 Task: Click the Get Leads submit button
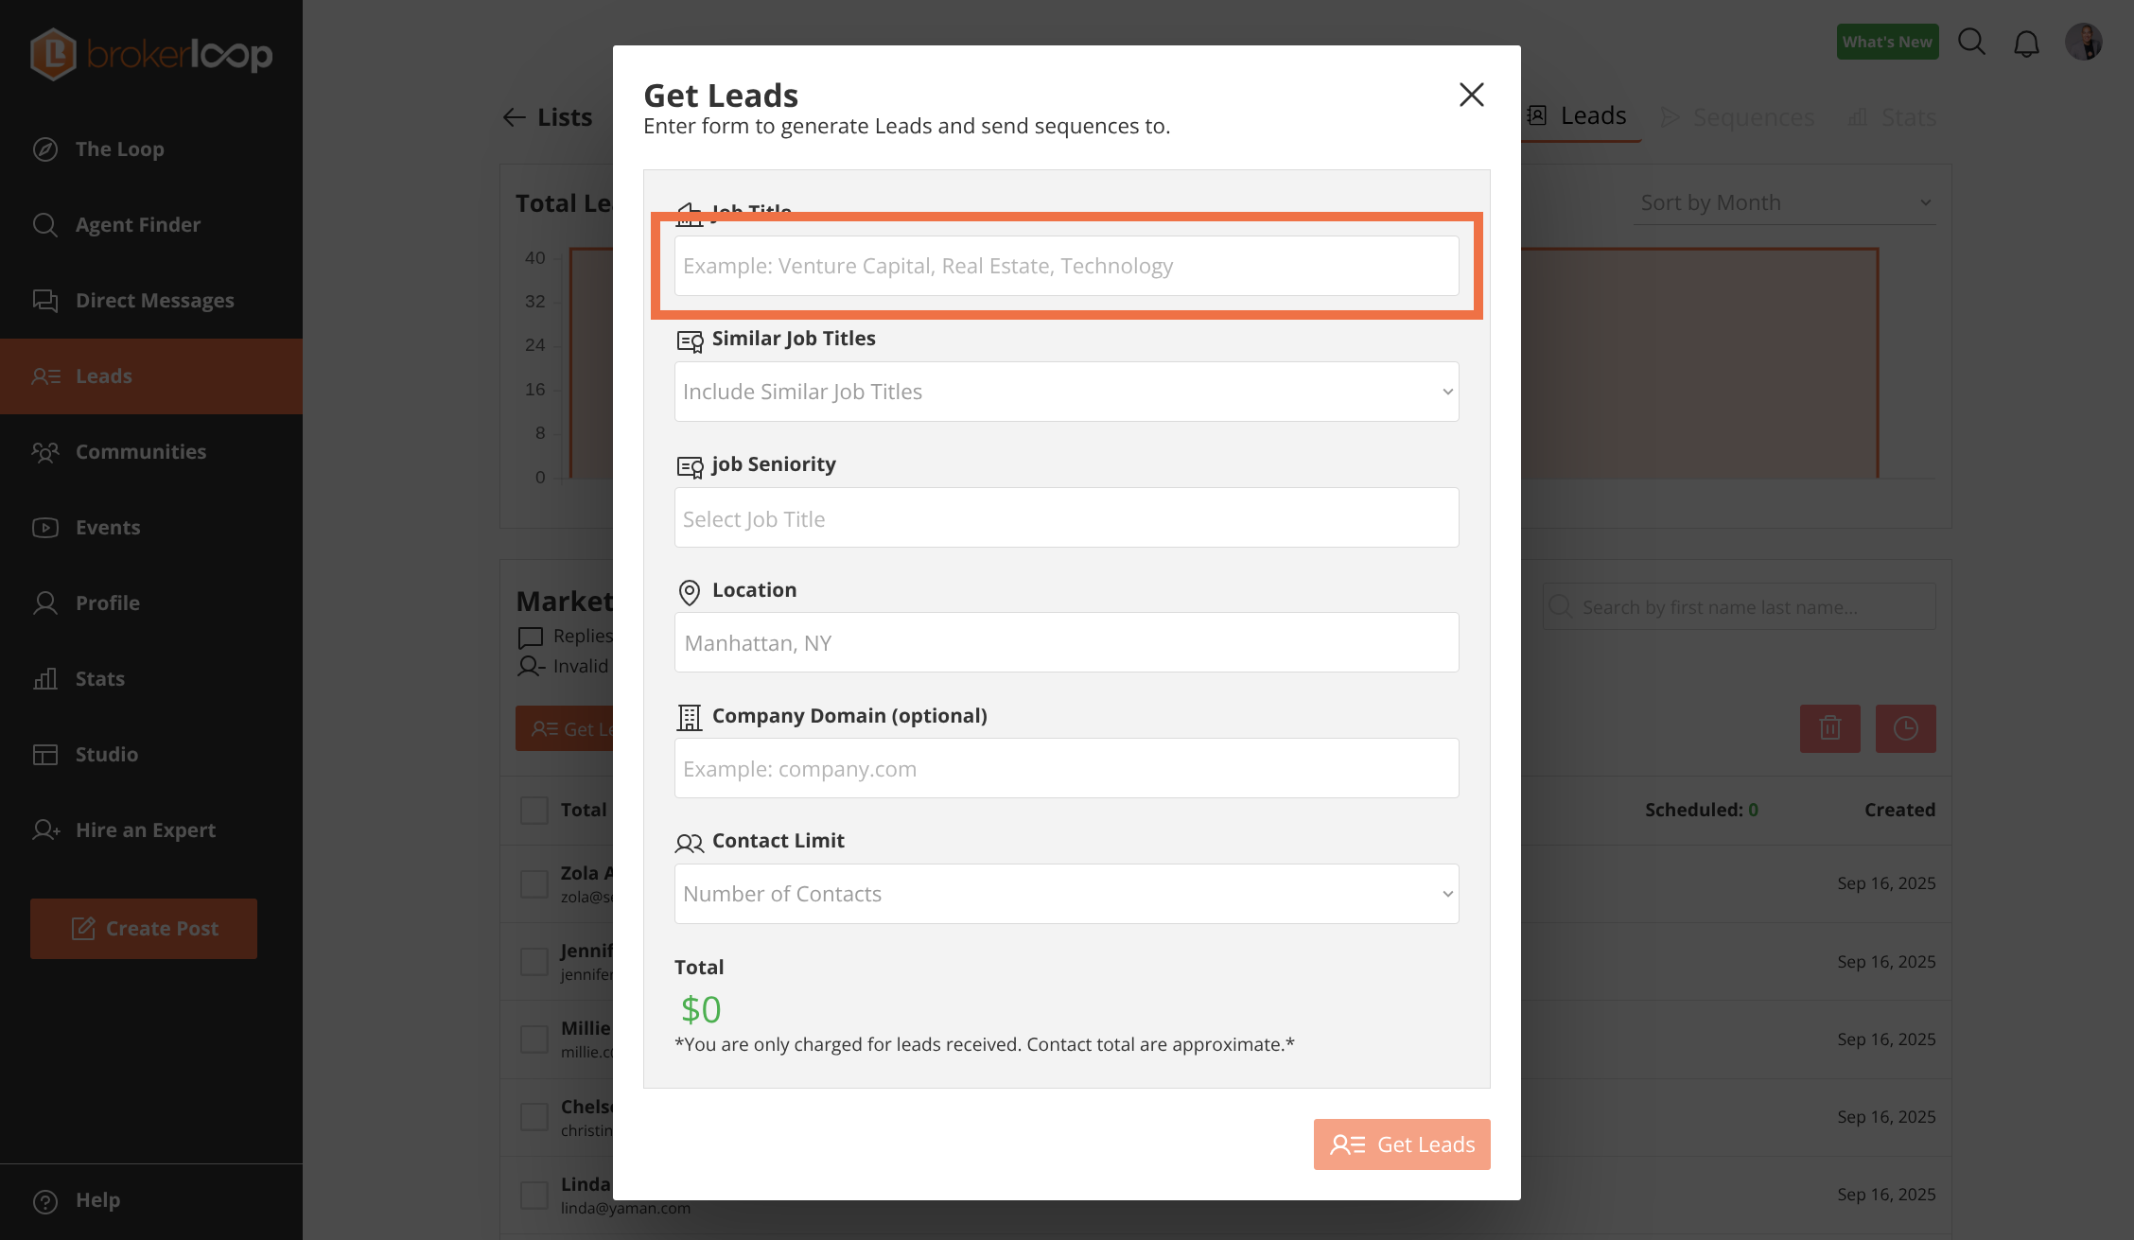pos(1401,1144)
